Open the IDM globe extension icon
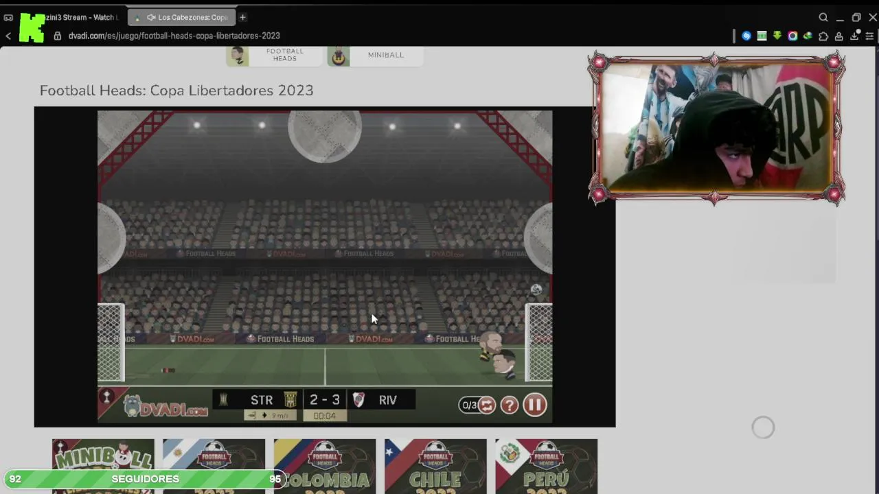Image resolution: width=879 pixels, height=494 pixels. [808, 36]
